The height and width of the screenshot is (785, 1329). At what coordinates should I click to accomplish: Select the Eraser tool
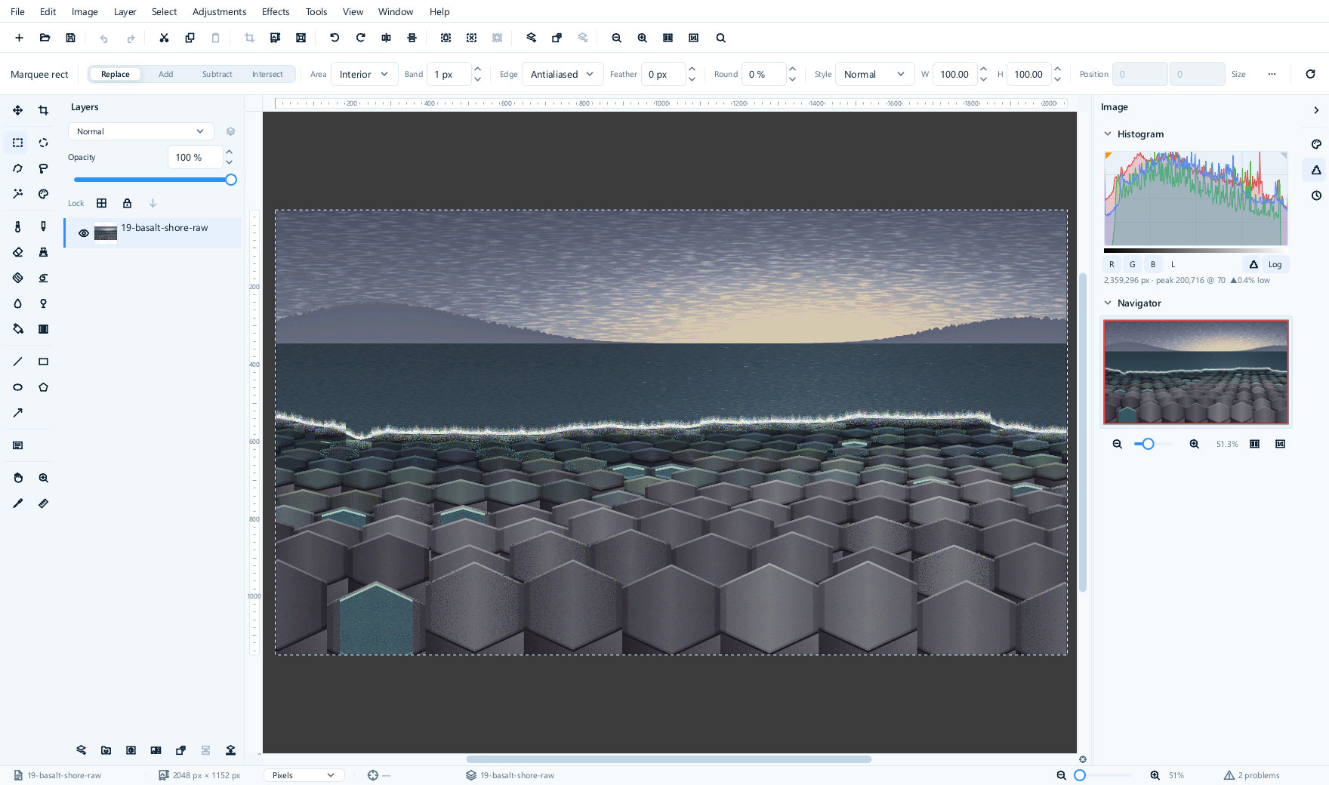coord(17,252)
